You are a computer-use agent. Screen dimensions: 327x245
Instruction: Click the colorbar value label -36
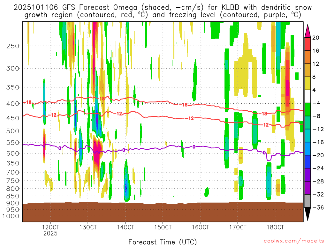coord(318,207)
